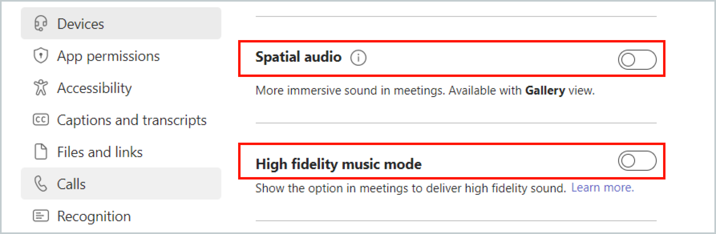Click the Spatial audio heading text

(298, 57)
